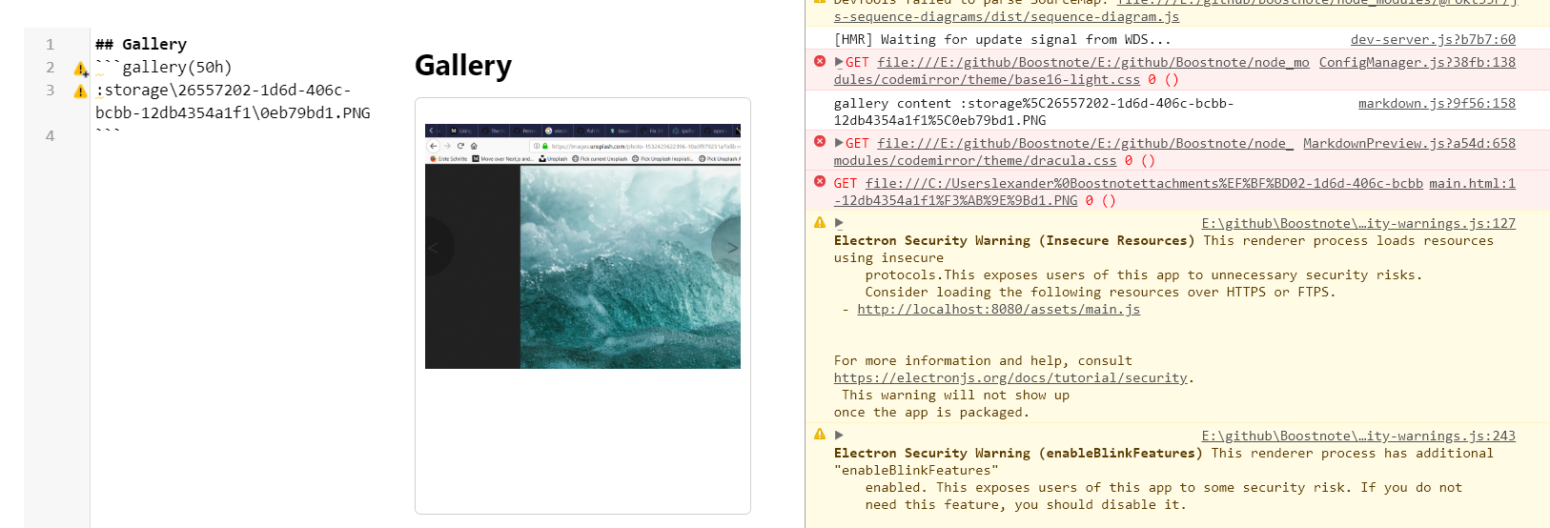Open dev-server.js?b7b7:60 source link
The width and height of the screenshot is (1550, 528).
(1433, 39)
